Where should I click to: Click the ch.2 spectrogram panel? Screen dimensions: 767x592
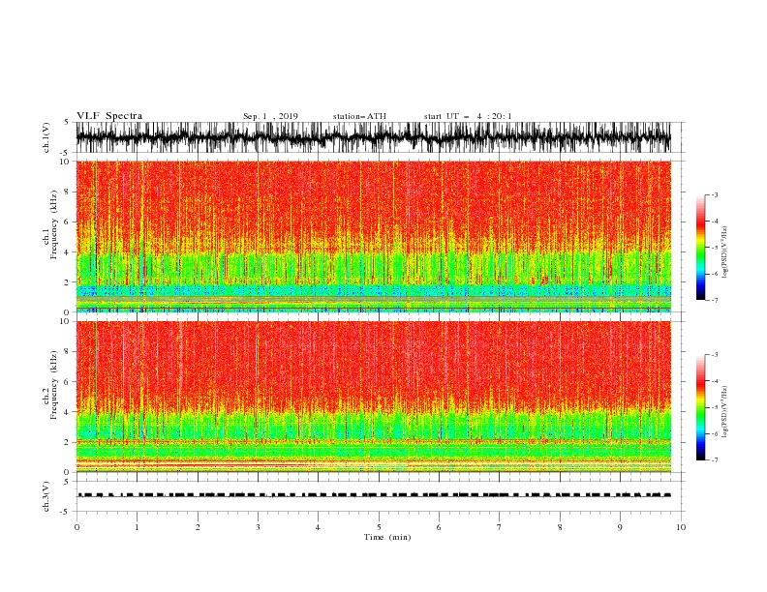(374, 397)
